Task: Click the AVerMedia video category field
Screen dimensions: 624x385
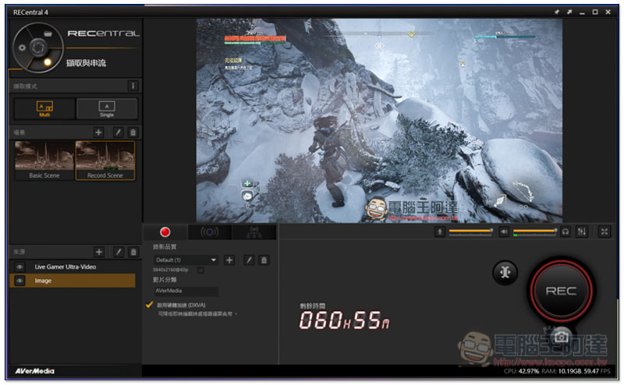Action: click(186, 291)
